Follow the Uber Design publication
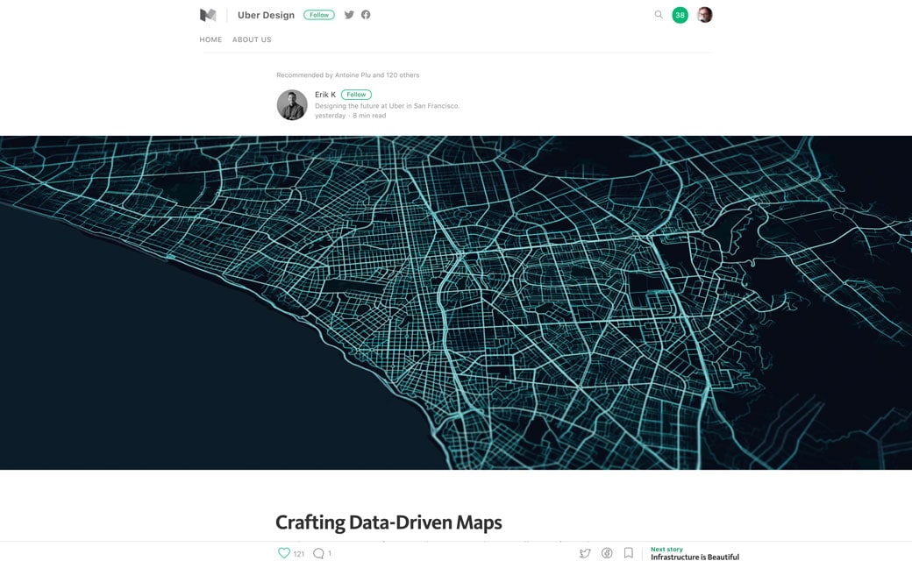The height and width of the screenshot is (561, 912). pyautogui.click(x=318, y=15)
